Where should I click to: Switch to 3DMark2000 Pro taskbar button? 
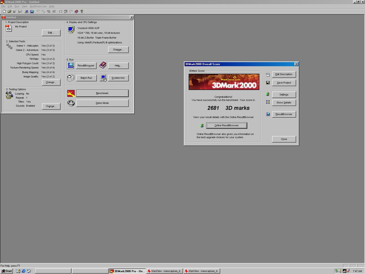128,271
